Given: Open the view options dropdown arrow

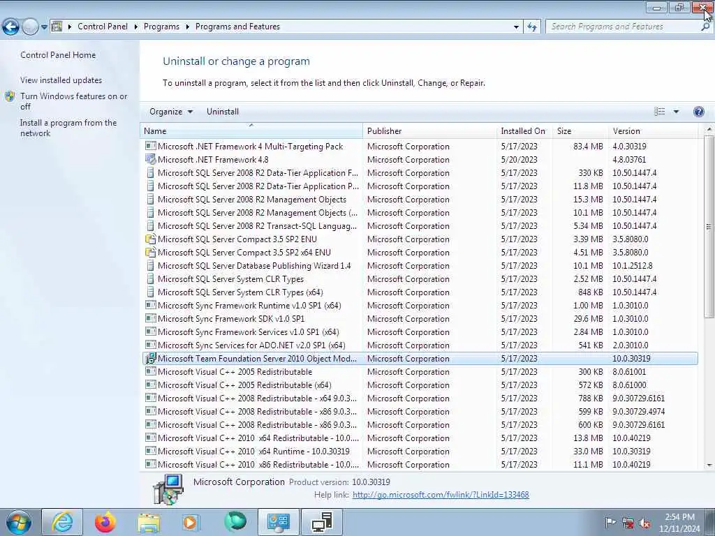Looking at the screenshot, I should 676,112.
